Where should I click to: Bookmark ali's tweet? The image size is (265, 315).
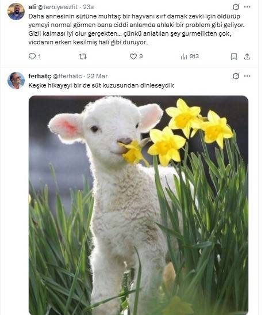(x=234, y=56)
